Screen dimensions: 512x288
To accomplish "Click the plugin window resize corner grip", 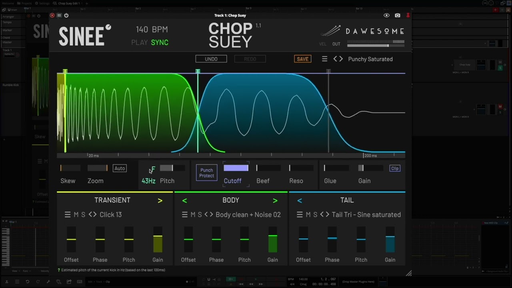I will click(x=408, y=273).
